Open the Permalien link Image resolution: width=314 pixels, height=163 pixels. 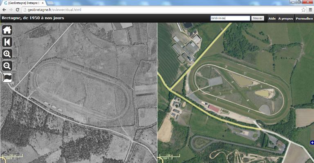pyautogui.click(x=304, y=18)
